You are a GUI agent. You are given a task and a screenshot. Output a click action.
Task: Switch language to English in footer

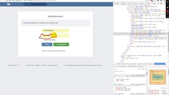[79, 65]
